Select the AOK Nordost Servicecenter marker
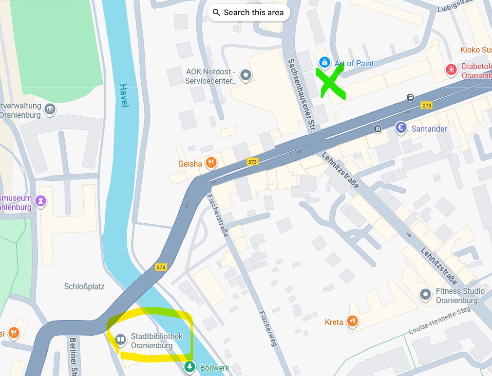The image size is (492, 376). point(246,75)
